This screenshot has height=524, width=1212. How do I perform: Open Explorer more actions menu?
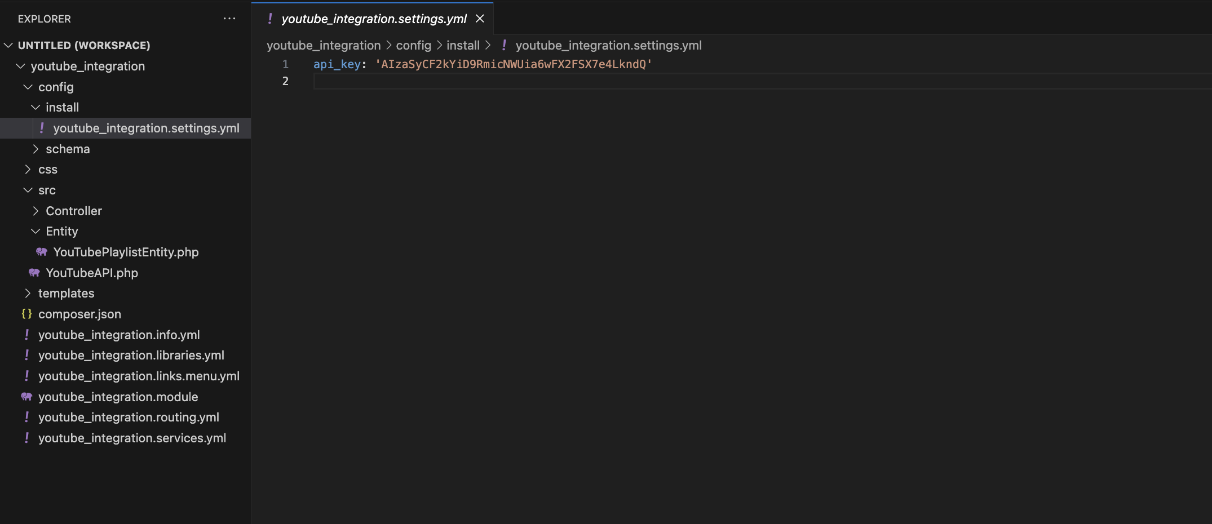tap(229, 18)
